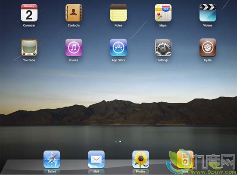This screenshot has height=175, width=237.
Task: Open the Settings gears icon
Action: click(x=163, y=48)
